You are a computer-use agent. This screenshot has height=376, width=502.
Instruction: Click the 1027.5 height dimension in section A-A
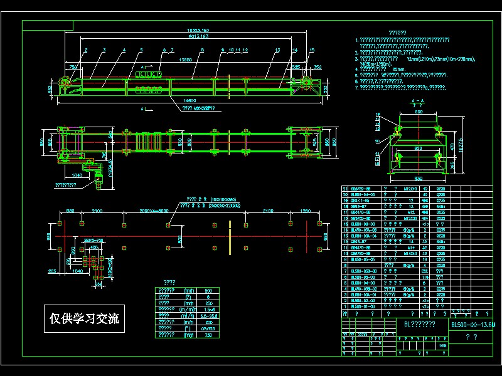[461, 145]
